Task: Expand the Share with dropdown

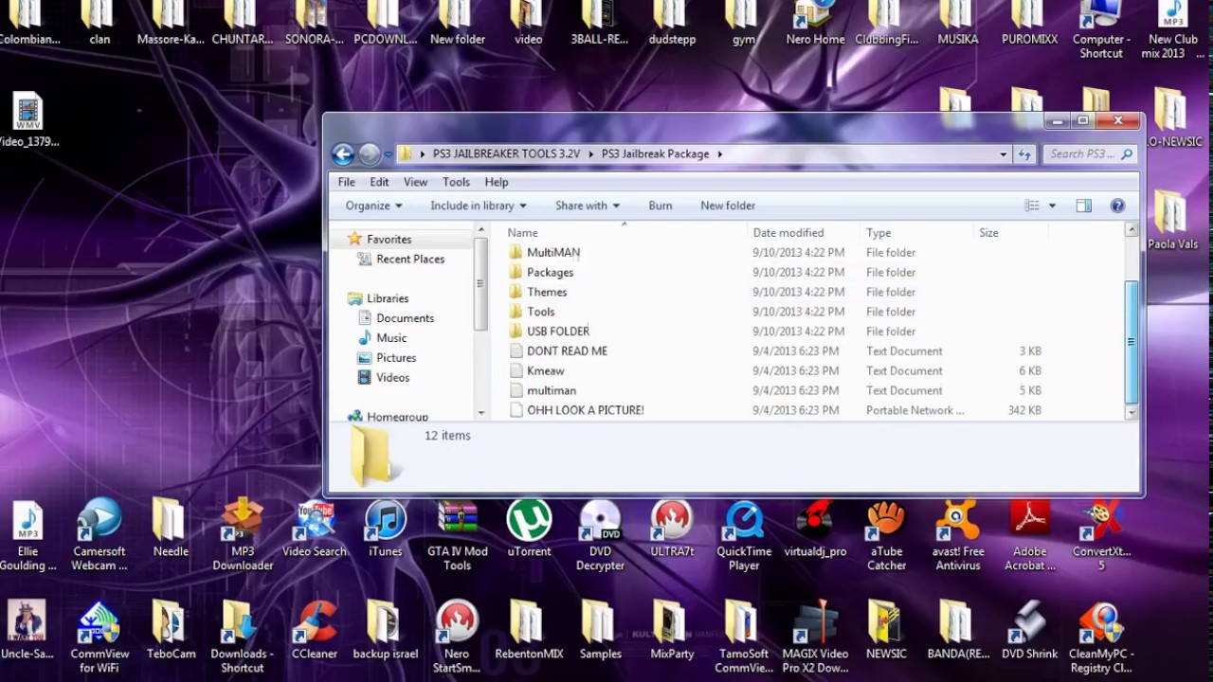Action: (x=588, y=206)
